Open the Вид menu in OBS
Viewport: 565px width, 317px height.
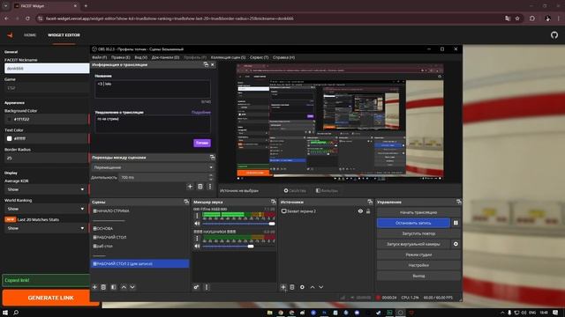[141, 57]
